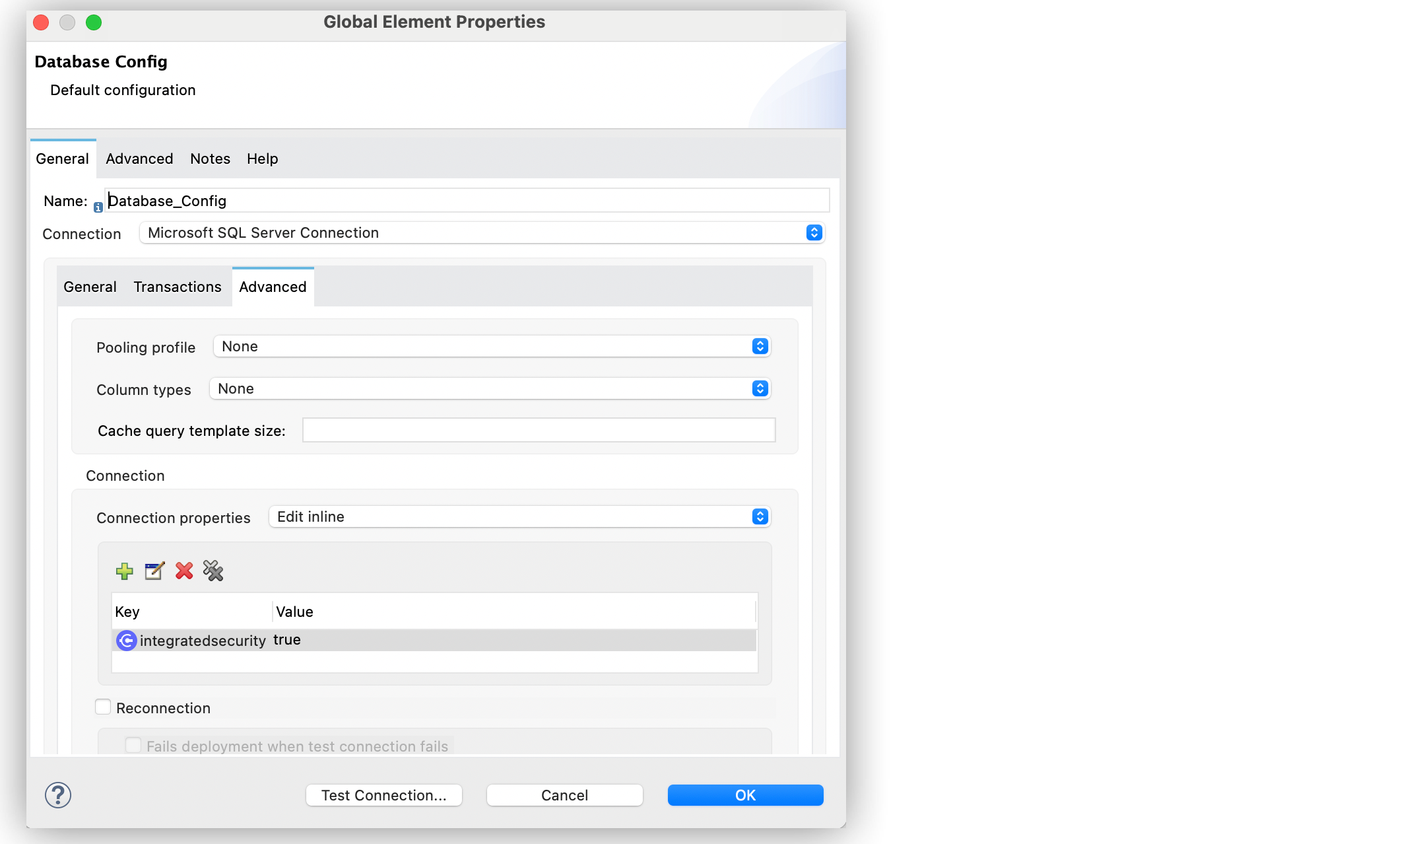This screenshot has width=1415, height=844.
Task: Click the Cache query template size field
Action: tap(539, 431)
